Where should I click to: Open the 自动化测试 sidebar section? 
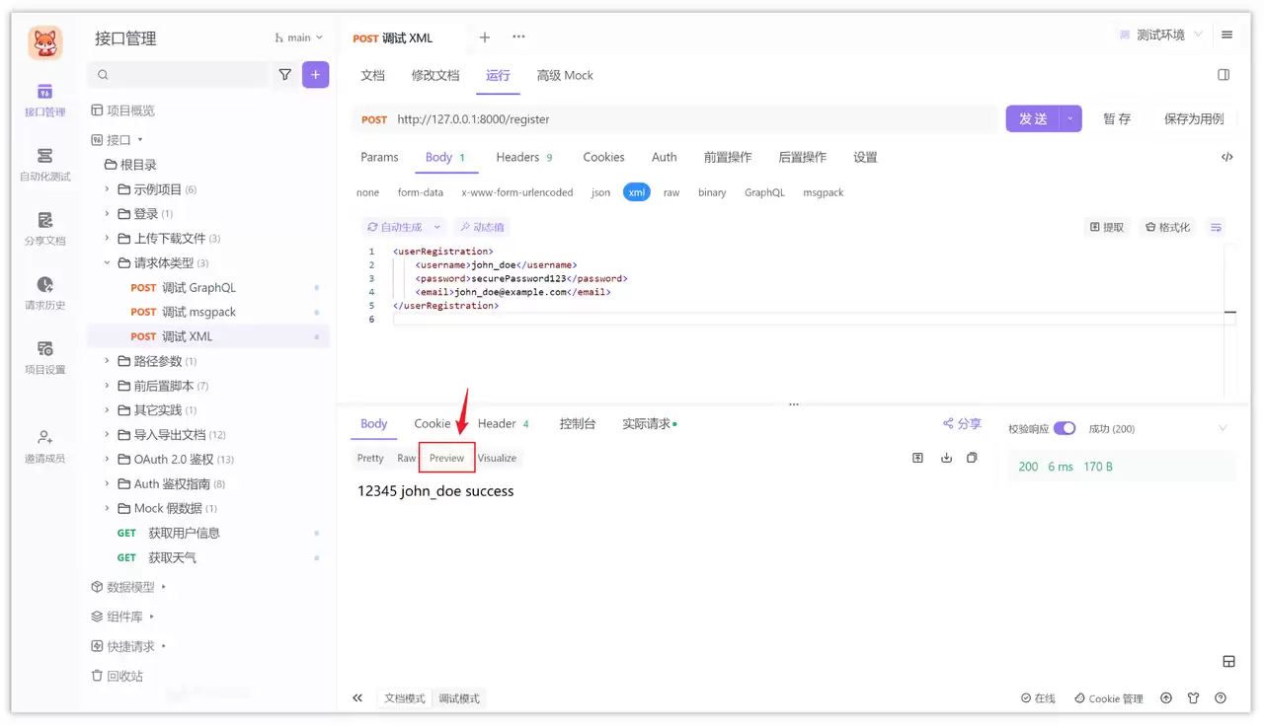(44, 165)
